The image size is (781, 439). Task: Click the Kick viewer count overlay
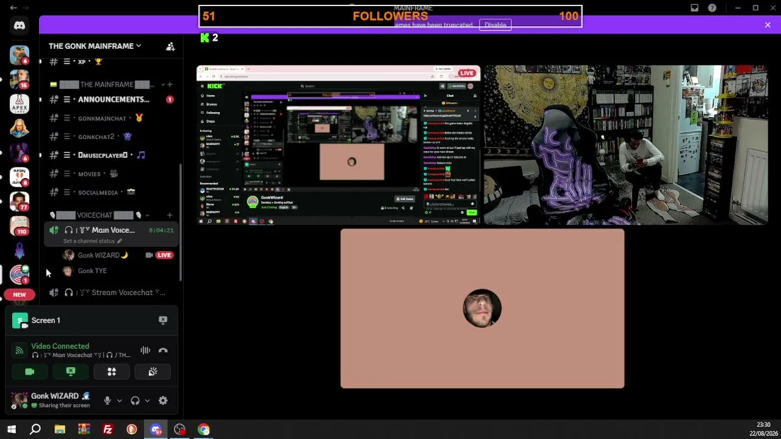point(209,38)
